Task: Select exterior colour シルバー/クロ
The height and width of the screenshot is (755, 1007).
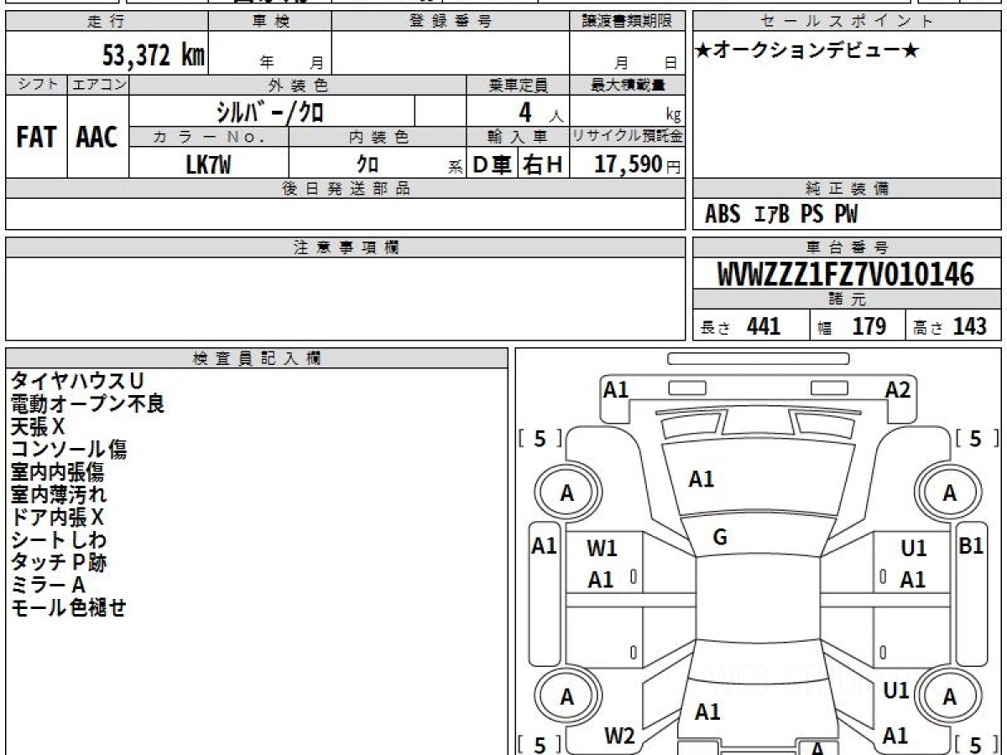Action: pyautogui.click(x=270, y=112)
